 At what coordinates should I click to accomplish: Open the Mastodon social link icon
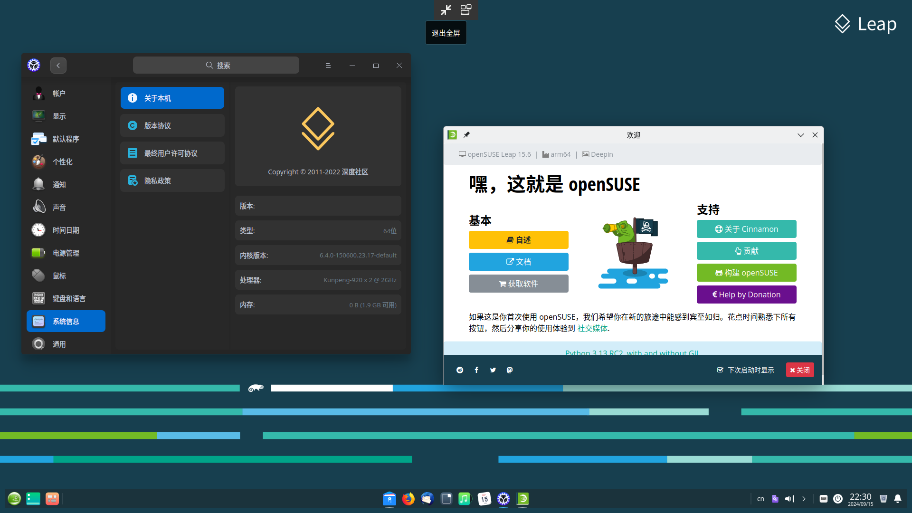510,370
